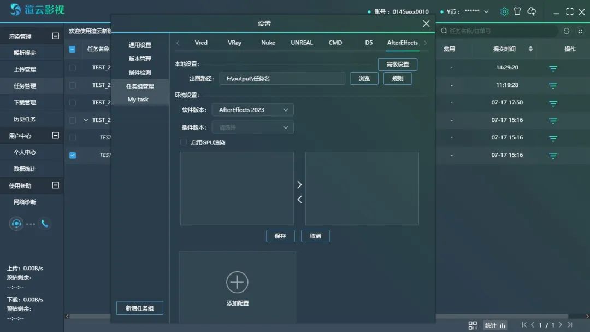
Task: Check the first italic TEST child row checkbox
Action: (x=73, y=137)
